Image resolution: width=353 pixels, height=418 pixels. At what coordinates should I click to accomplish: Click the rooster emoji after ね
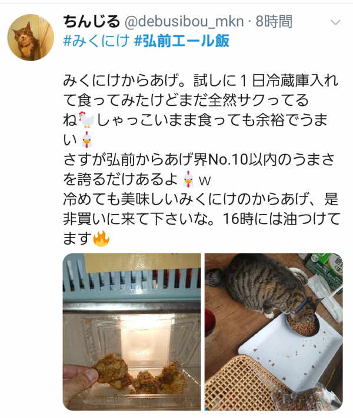pyautogui.click(x=86, y=120)
